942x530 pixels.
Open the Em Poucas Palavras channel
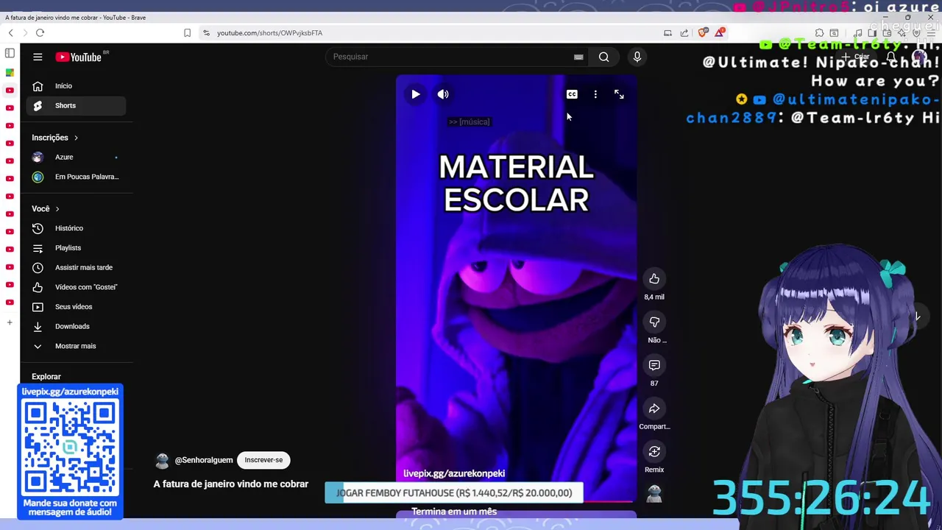pyautogui.click(x=76, y=177)
